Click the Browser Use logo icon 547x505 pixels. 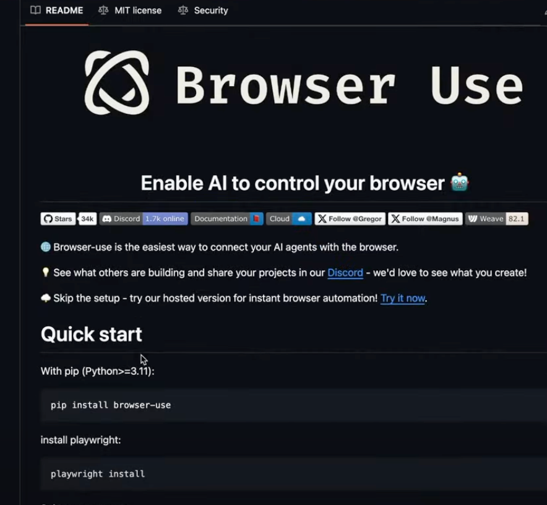coord(117,82)
